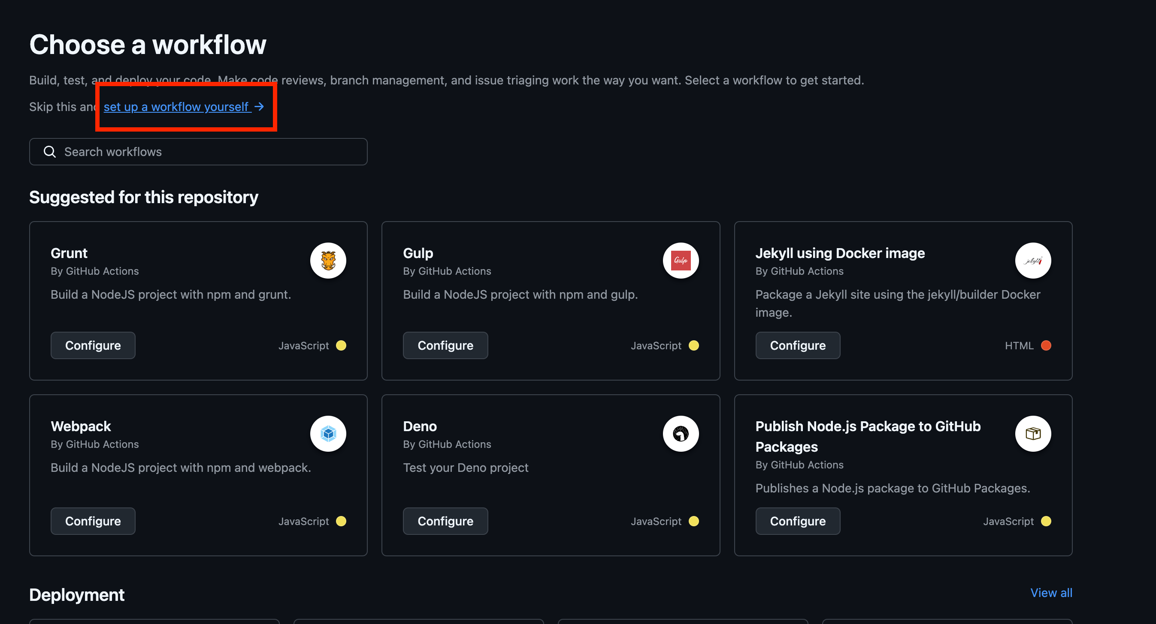Click 'Publishes a Node.js package to GitHub Packages.'
Screen dimensions: 1156x624
893,488
